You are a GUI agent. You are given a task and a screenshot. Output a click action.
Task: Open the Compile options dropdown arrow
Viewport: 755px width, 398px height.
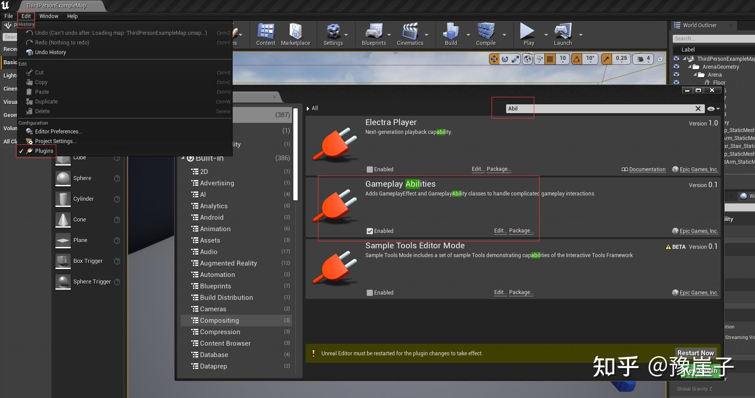point(504,35)
